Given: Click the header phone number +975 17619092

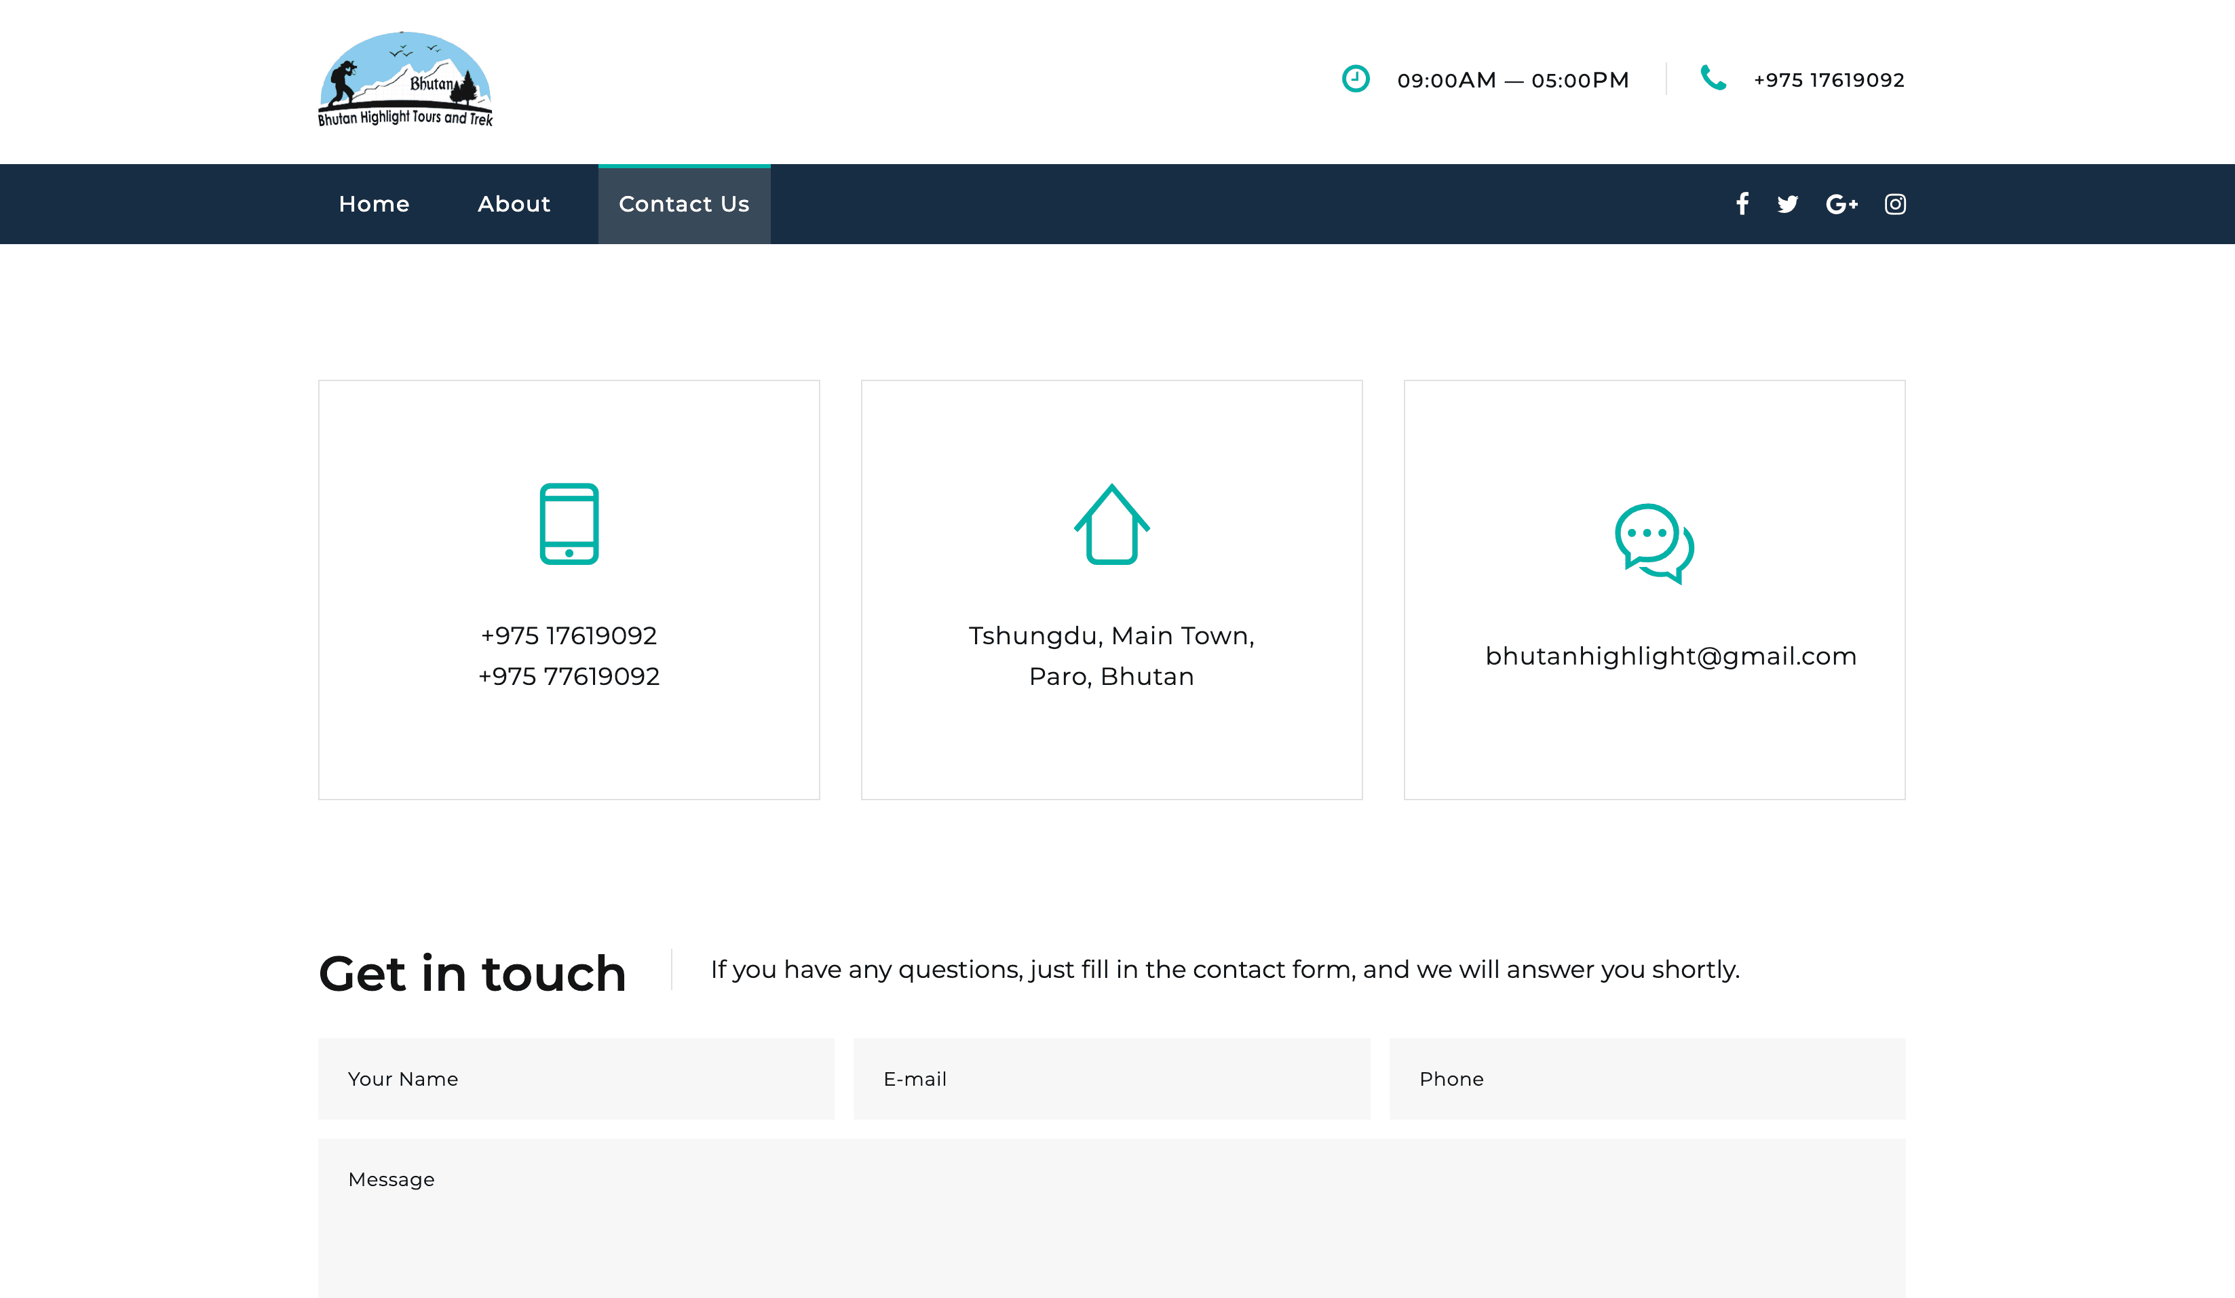Looking at the screenshot, I should pyautogui.click(x=1829, y=80).
